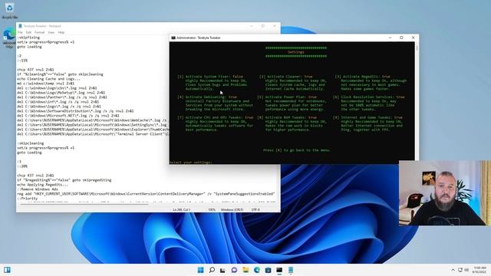The image size is (491, 276).
Task: Click the volume icon in the system tray
Action: (466, 270)
